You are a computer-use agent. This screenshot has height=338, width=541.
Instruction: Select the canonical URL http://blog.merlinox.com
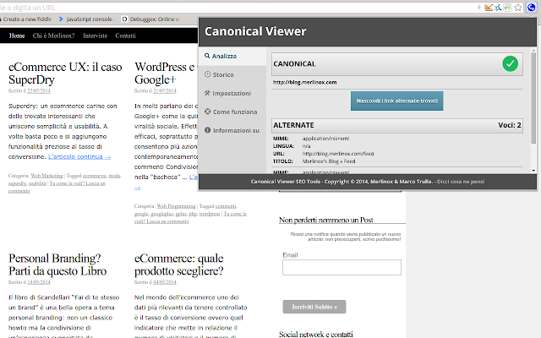pyautogui.click(x=304, y=82)
